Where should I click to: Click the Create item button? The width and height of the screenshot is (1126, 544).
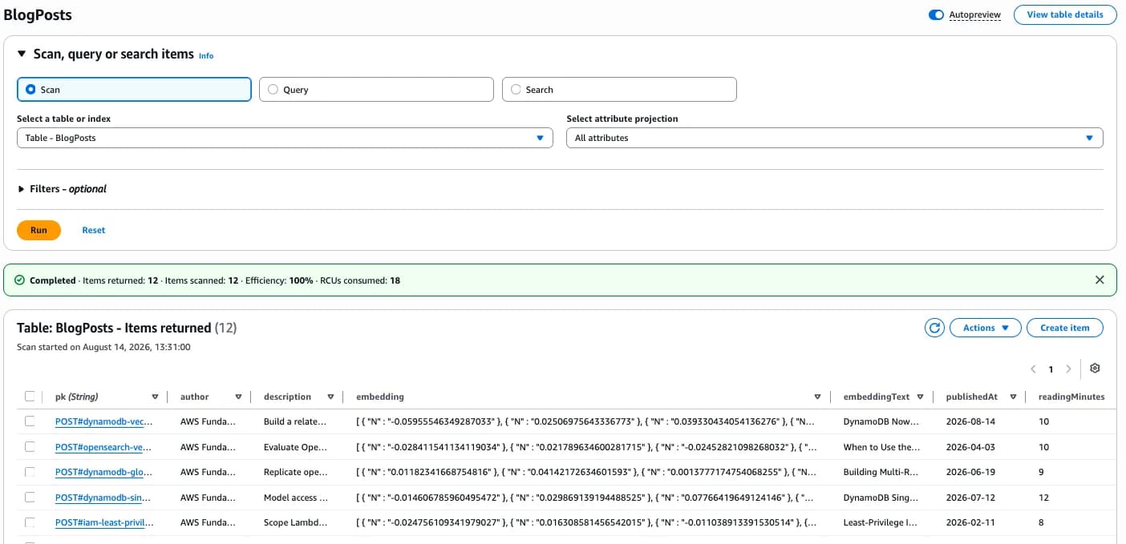click(x=1064, y=328)
